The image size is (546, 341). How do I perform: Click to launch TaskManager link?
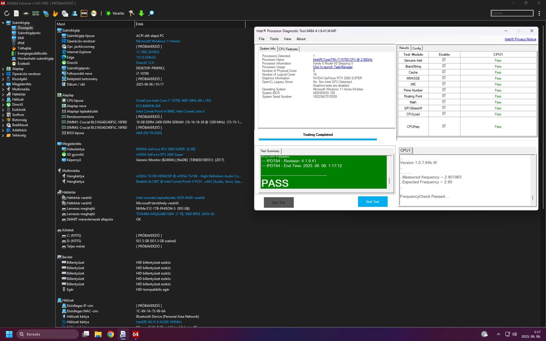(333, 67)
